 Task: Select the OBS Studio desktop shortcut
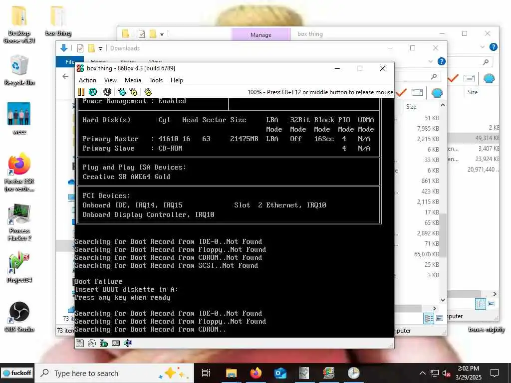[x=19, y=317]
